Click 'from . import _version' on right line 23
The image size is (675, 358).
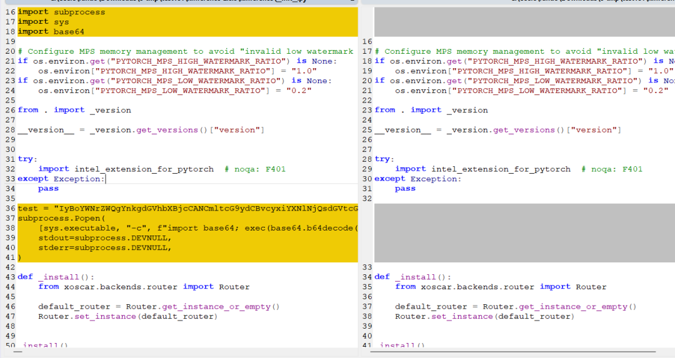click(x=431, y=110)
